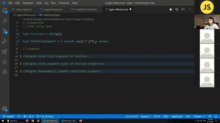
Task: Click the errors and warnings counter in the status bar
Action: [29, 117]
